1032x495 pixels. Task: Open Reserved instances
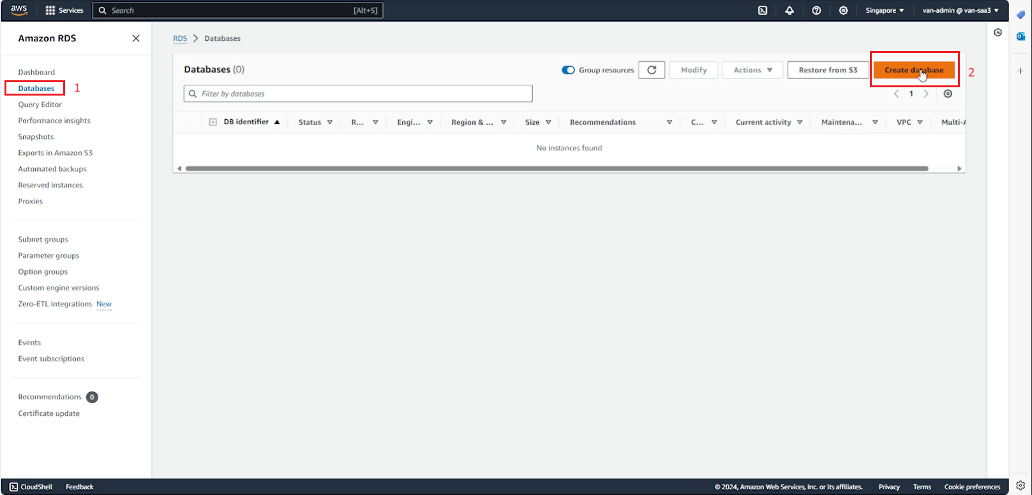(x=50, y=185)
